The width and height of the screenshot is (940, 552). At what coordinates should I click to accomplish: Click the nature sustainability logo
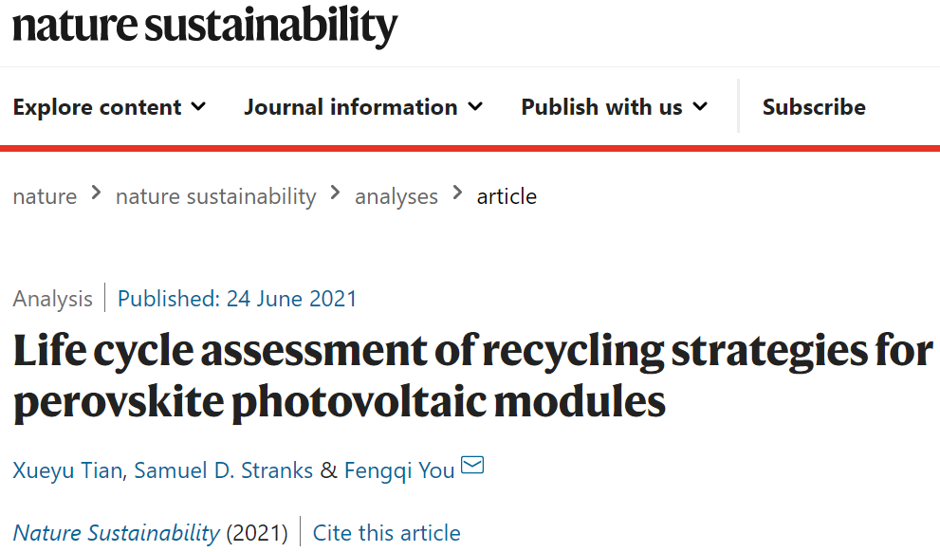point(205,26)
